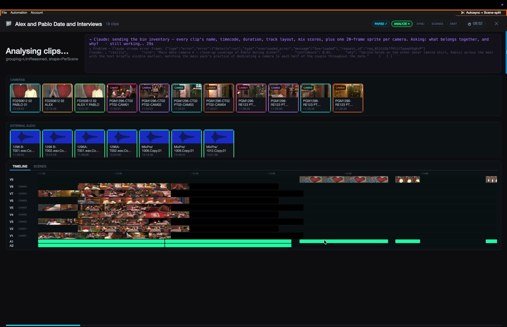Select the PGM1296-CT02 PT02-CAM02 clip card

click(x=154, y=98)
